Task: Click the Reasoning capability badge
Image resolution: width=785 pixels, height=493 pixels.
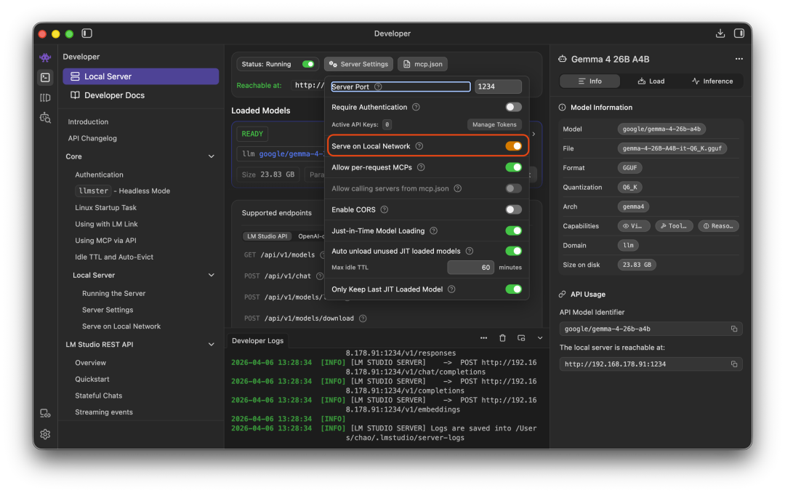Action: [718, 226]
